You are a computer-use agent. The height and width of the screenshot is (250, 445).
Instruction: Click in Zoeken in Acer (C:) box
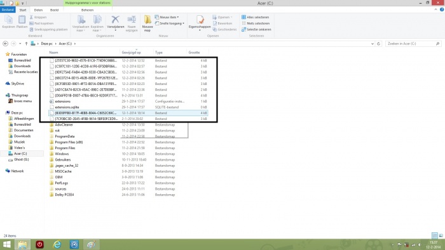coord(413,44)
